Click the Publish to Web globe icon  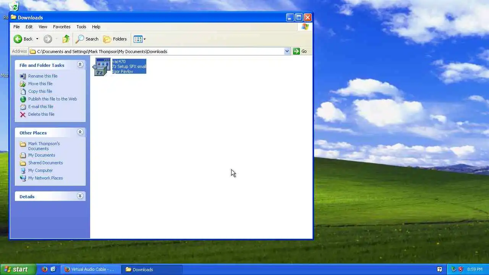(x=23, y=99)
